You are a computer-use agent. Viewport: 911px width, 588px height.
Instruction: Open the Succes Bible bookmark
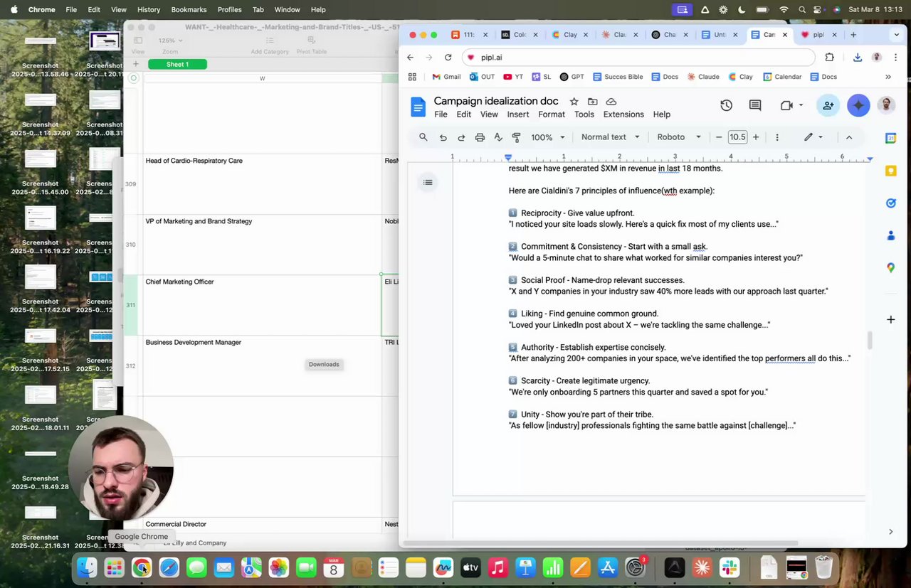[x=618, y=77]
